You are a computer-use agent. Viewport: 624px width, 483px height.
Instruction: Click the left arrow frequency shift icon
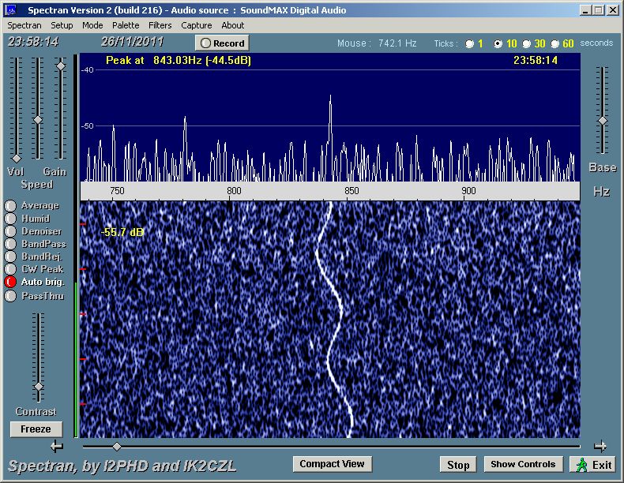click(57, 447)
